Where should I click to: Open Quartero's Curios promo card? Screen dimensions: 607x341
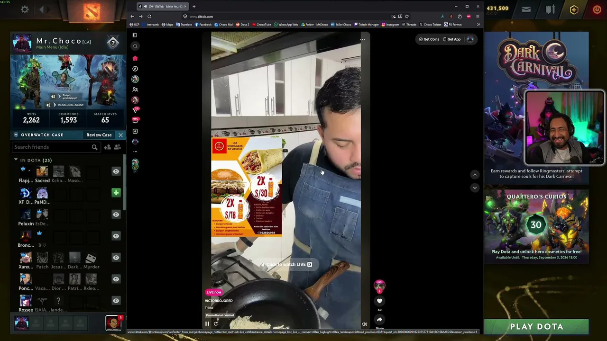tap(536, 226)
